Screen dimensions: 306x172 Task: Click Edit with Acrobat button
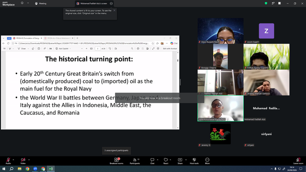pos(170,49)
